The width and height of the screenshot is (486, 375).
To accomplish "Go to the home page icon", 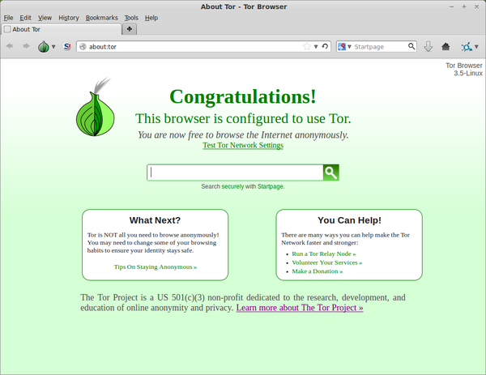I will [446, 46].
